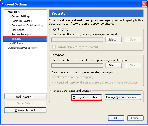Select Disk Space tree item
Screen dimensions: 148x126
coord(18,30)
